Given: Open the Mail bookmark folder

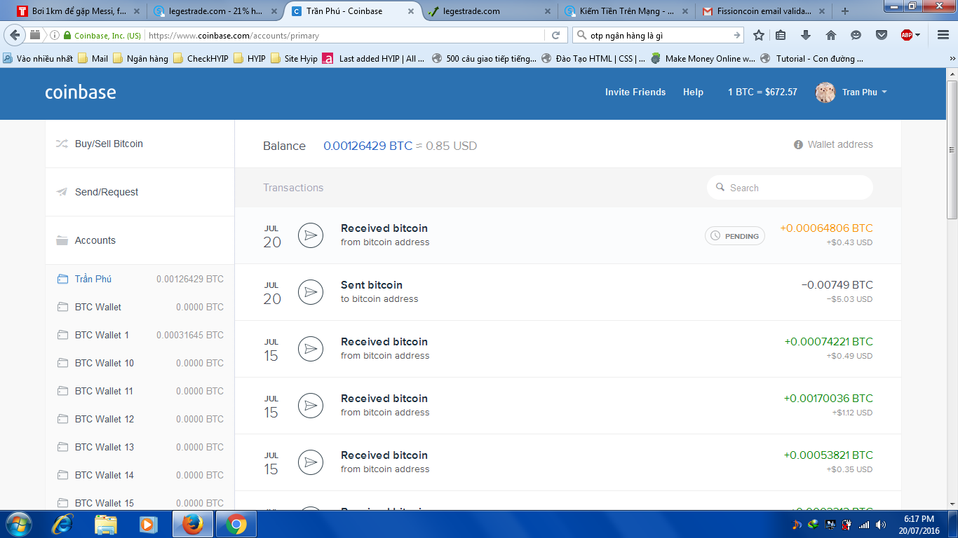Looking at the screenshot, I should (x=93, y=59).
